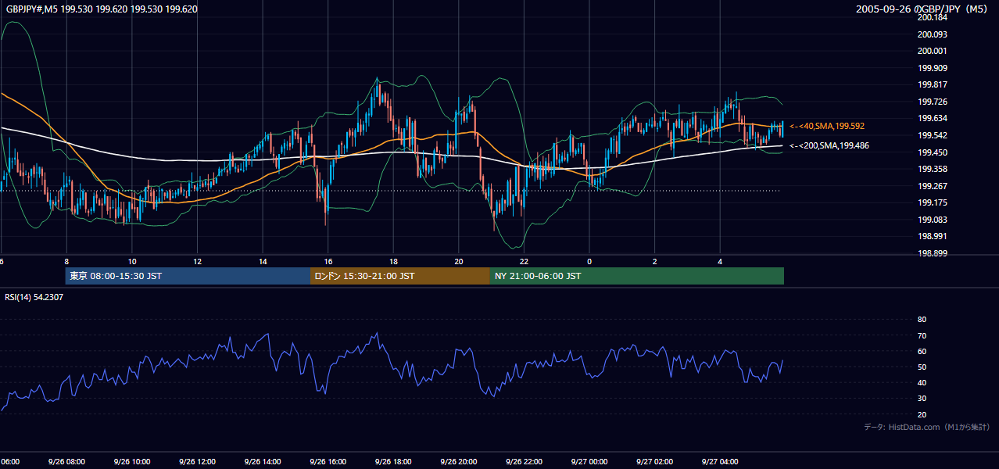Click hour tick 18 on main chart axis
999x469 pixels.
[x=394, y=262]
